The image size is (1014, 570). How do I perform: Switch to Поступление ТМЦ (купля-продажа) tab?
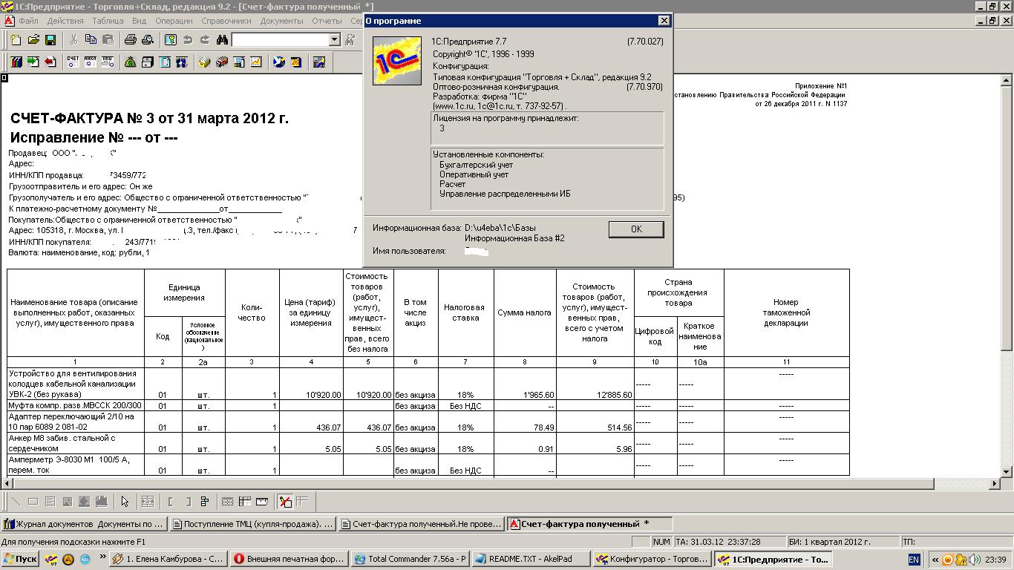coord(252,524)
